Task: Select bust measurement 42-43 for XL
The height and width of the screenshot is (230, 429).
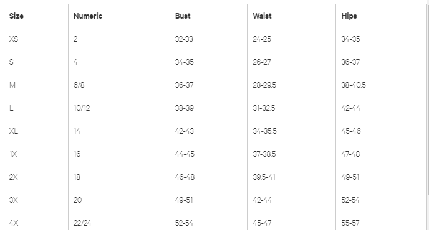Action: 185,131
